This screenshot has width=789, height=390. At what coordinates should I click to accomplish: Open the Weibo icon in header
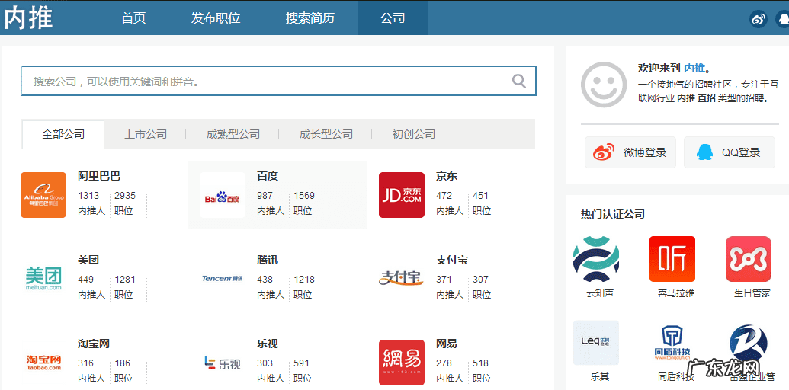[758, 19]
